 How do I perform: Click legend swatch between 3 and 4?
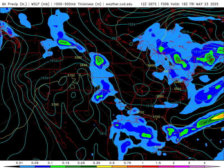(x=197, y=167)
